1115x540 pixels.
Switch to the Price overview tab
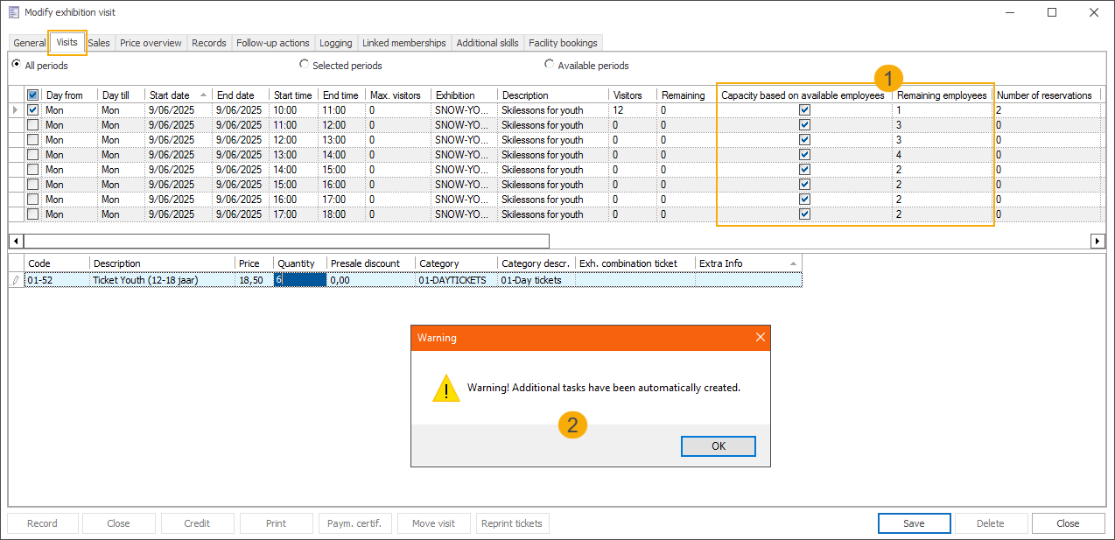(151, 43)
